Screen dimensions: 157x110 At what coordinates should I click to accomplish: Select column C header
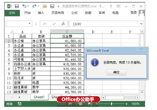click(x=67, y=32)
